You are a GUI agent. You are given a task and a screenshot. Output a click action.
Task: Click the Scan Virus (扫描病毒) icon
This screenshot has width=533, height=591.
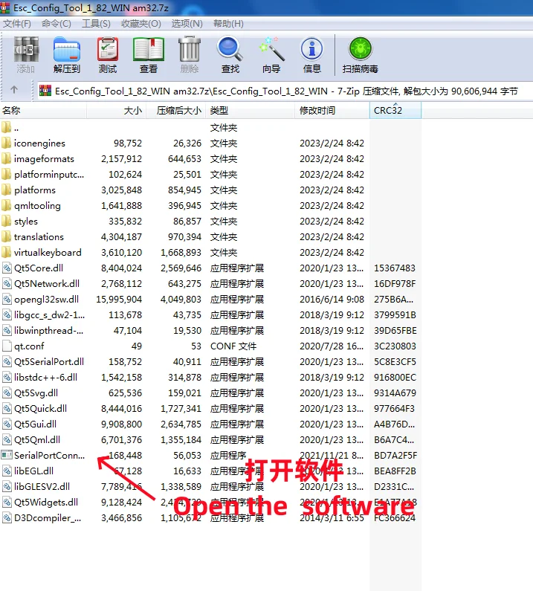coord(360,55)
